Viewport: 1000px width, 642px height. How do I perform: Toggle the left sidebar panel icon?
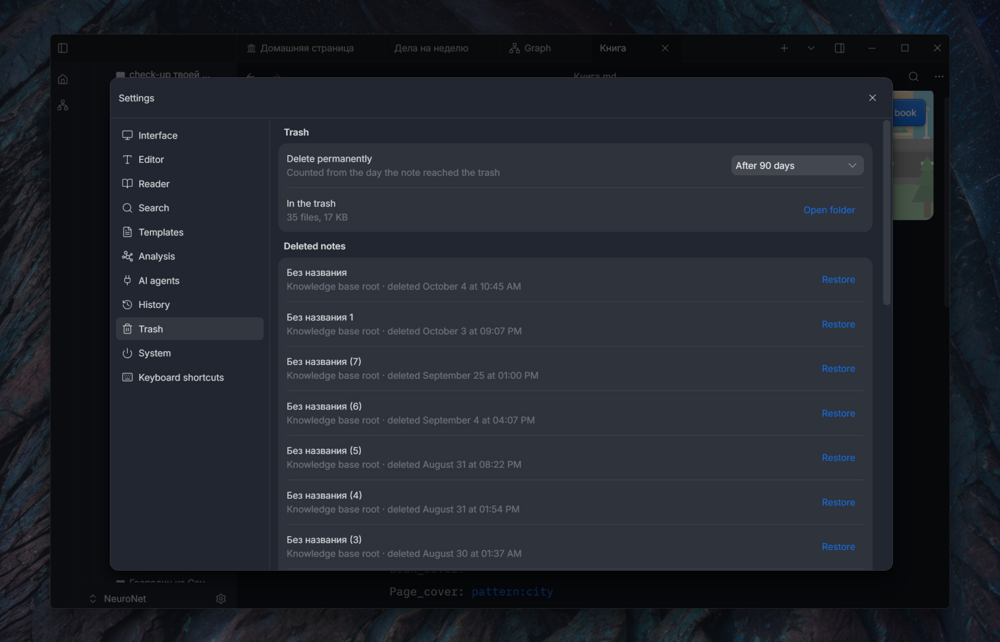coord(63,48)
